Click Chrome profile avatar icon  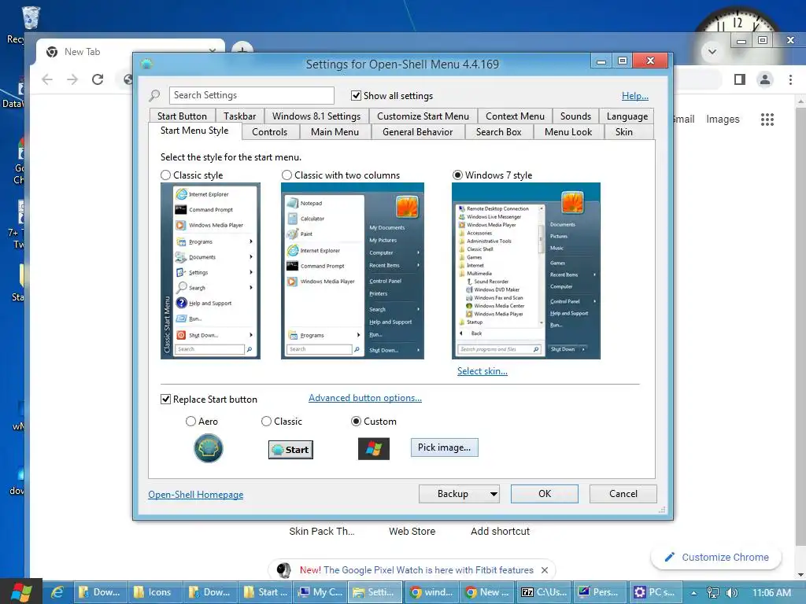coord(765,79)
